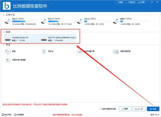
Task: Click the scan storage device image icon
Action: click(8, 60)
